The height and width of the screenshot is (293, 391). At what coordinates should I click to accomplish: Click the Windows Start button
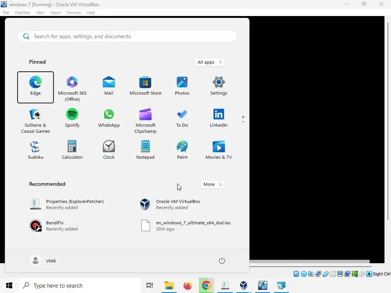click(9, 285)
